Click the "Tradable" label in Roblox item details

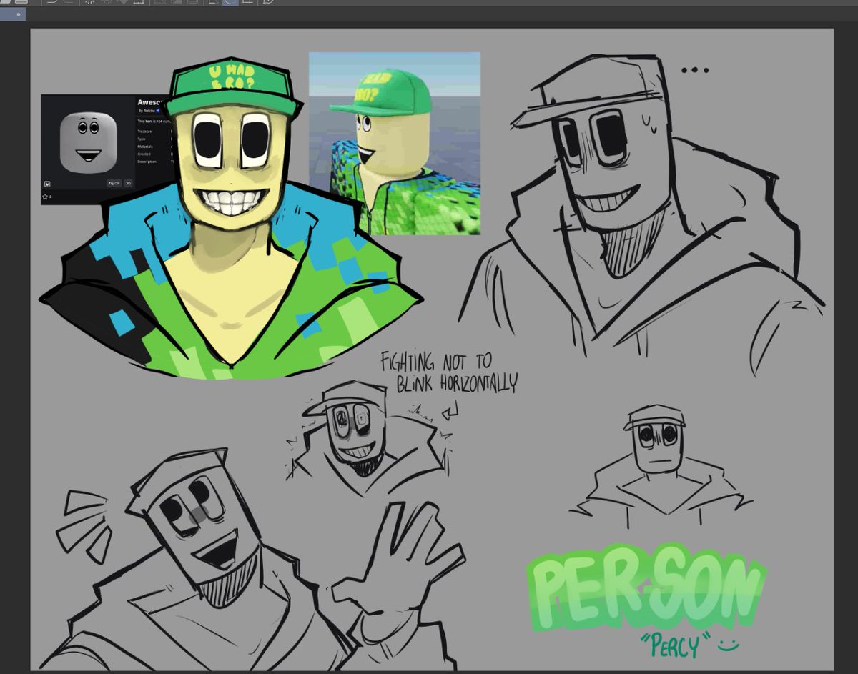(144, 132)
